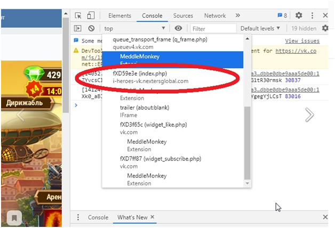Open source link above value 30837

point(285,74)
